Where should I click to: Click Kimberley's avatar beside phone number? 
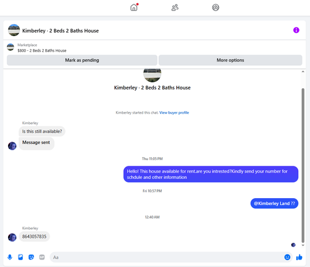[12, 237]
